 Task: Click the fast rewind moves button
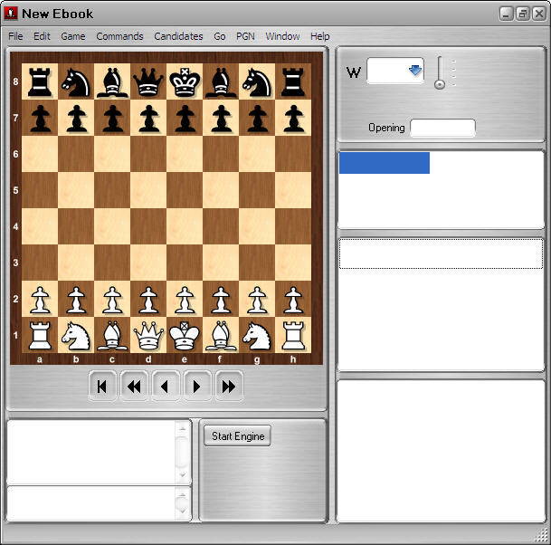coord(134,387)
